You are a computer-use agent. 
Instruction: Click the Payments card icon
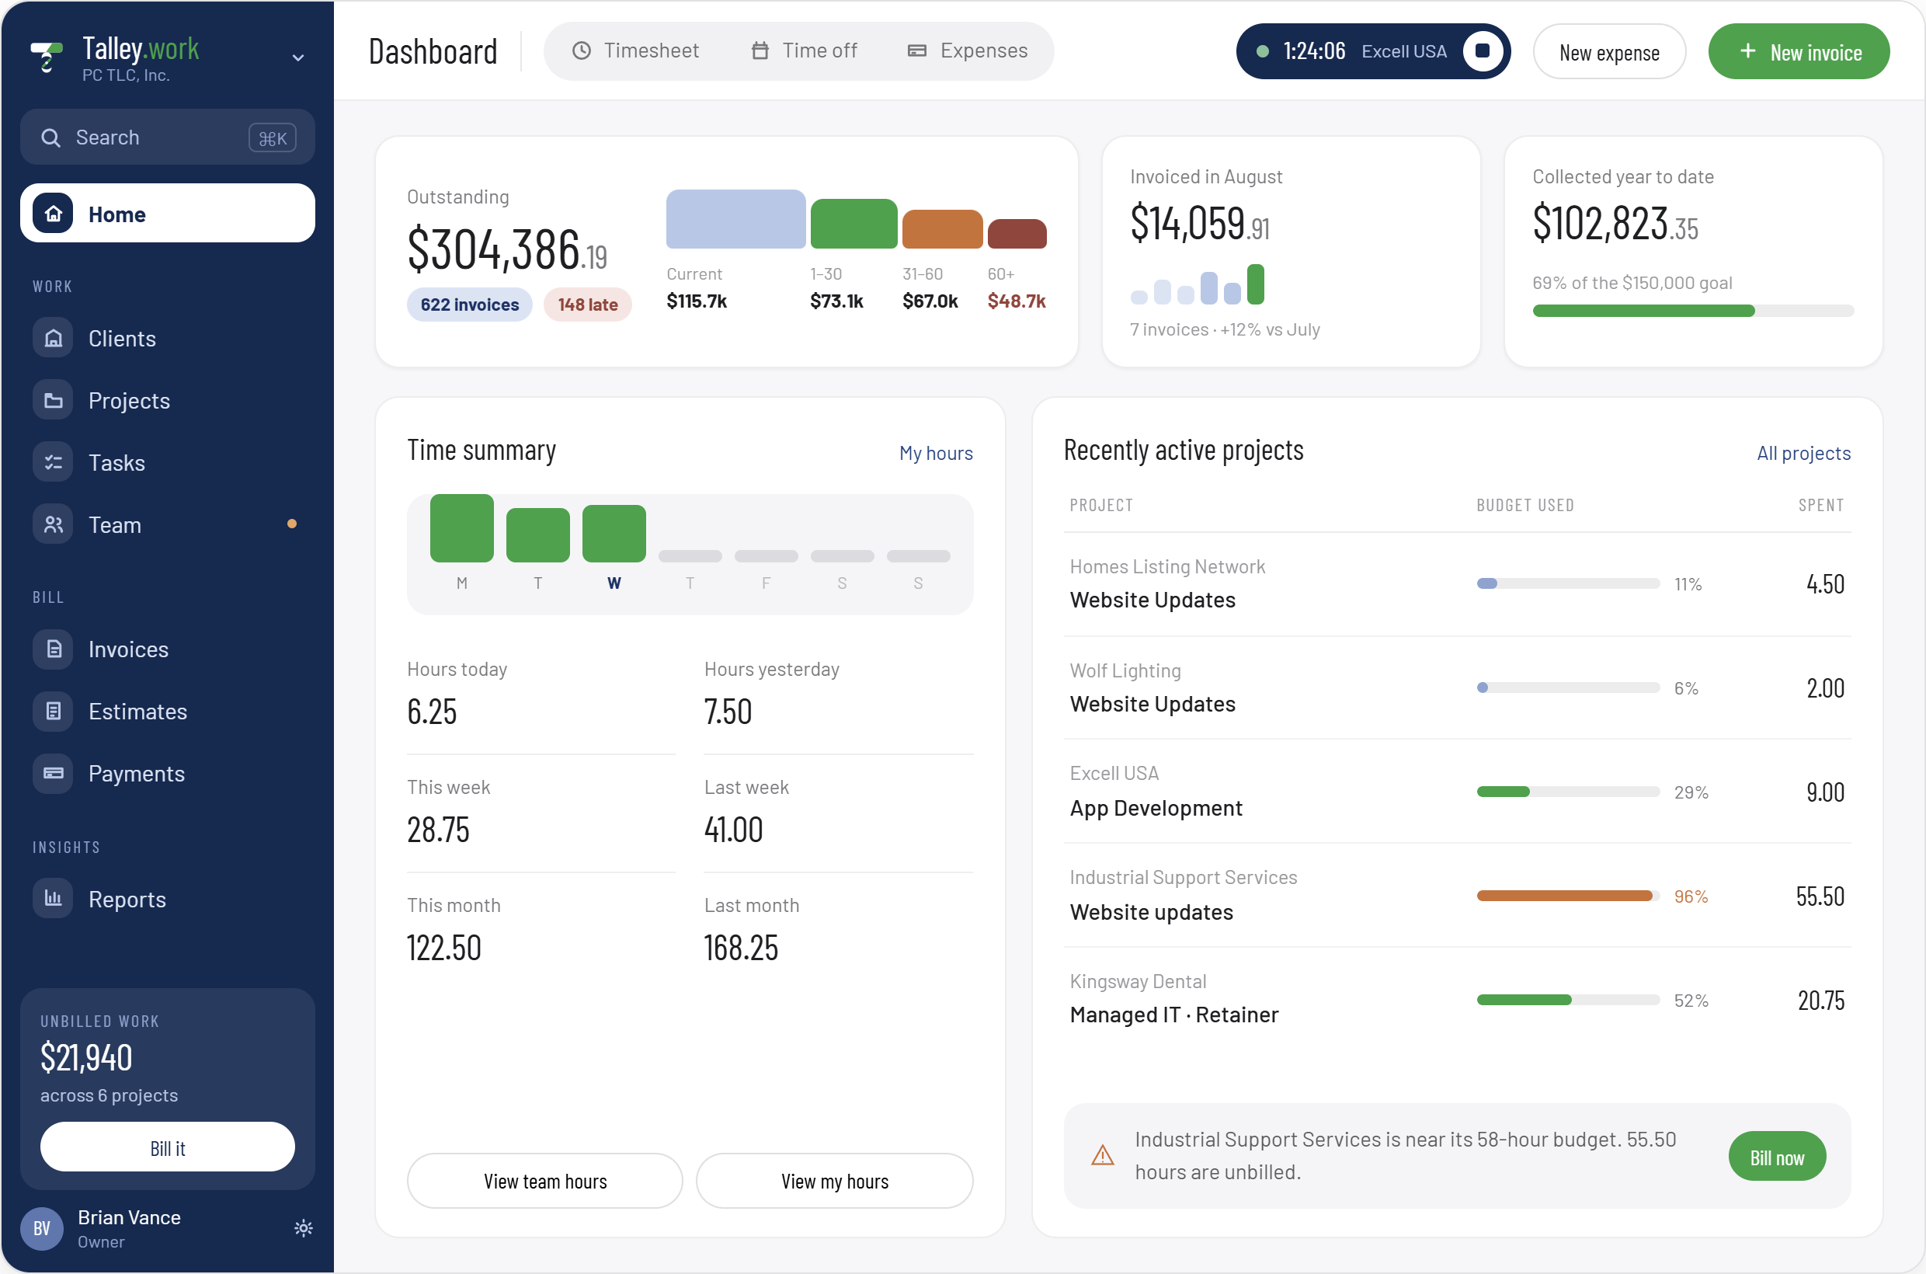[x=53, y=774]
